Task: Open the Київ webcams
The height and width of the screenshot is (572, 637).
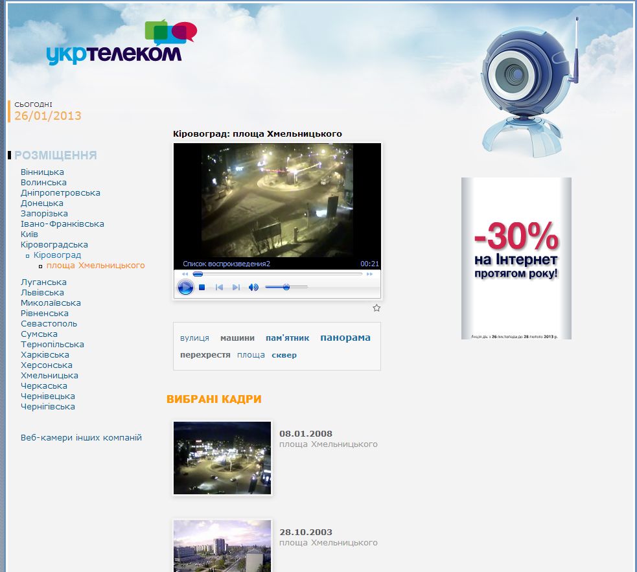Action: (29, 235)
